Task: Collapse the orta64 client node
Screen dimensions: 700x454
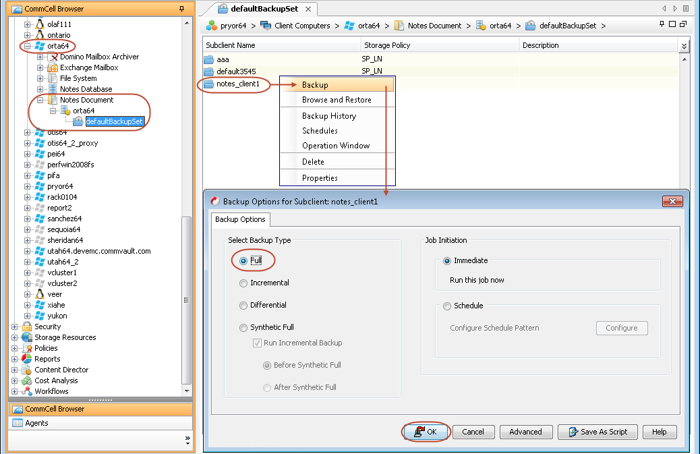Action: pos(28,46)
